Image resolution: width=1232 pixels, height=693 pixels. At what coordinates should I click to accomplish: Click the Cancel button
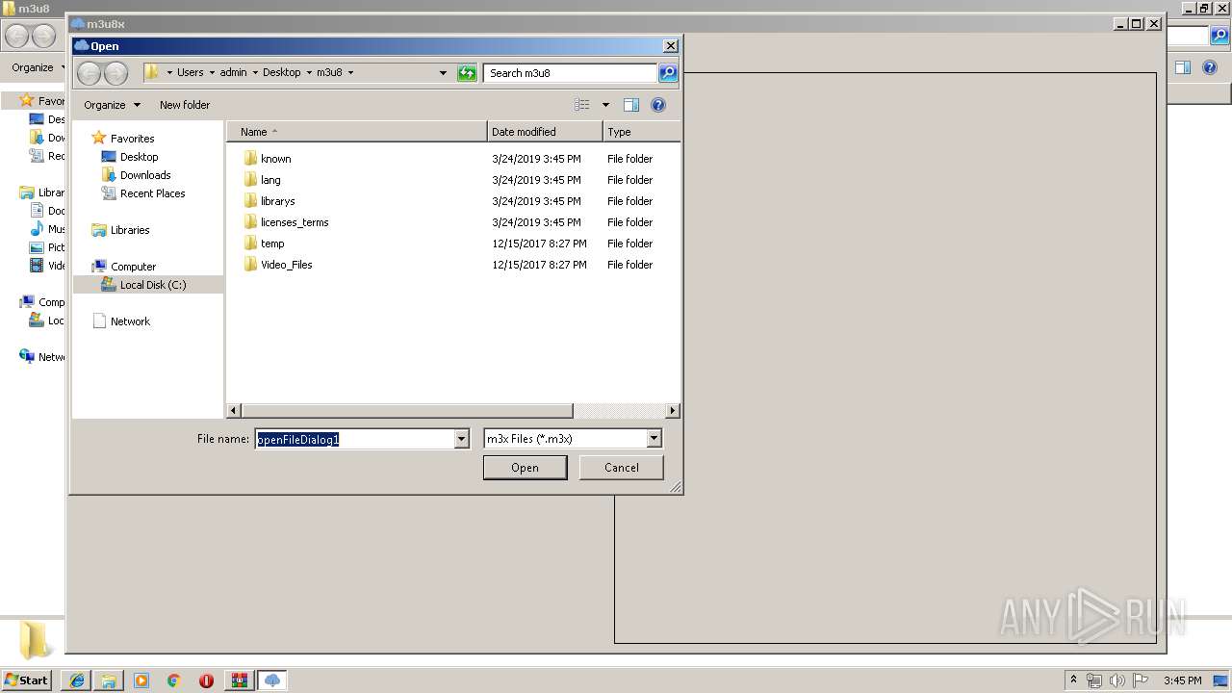621,468
